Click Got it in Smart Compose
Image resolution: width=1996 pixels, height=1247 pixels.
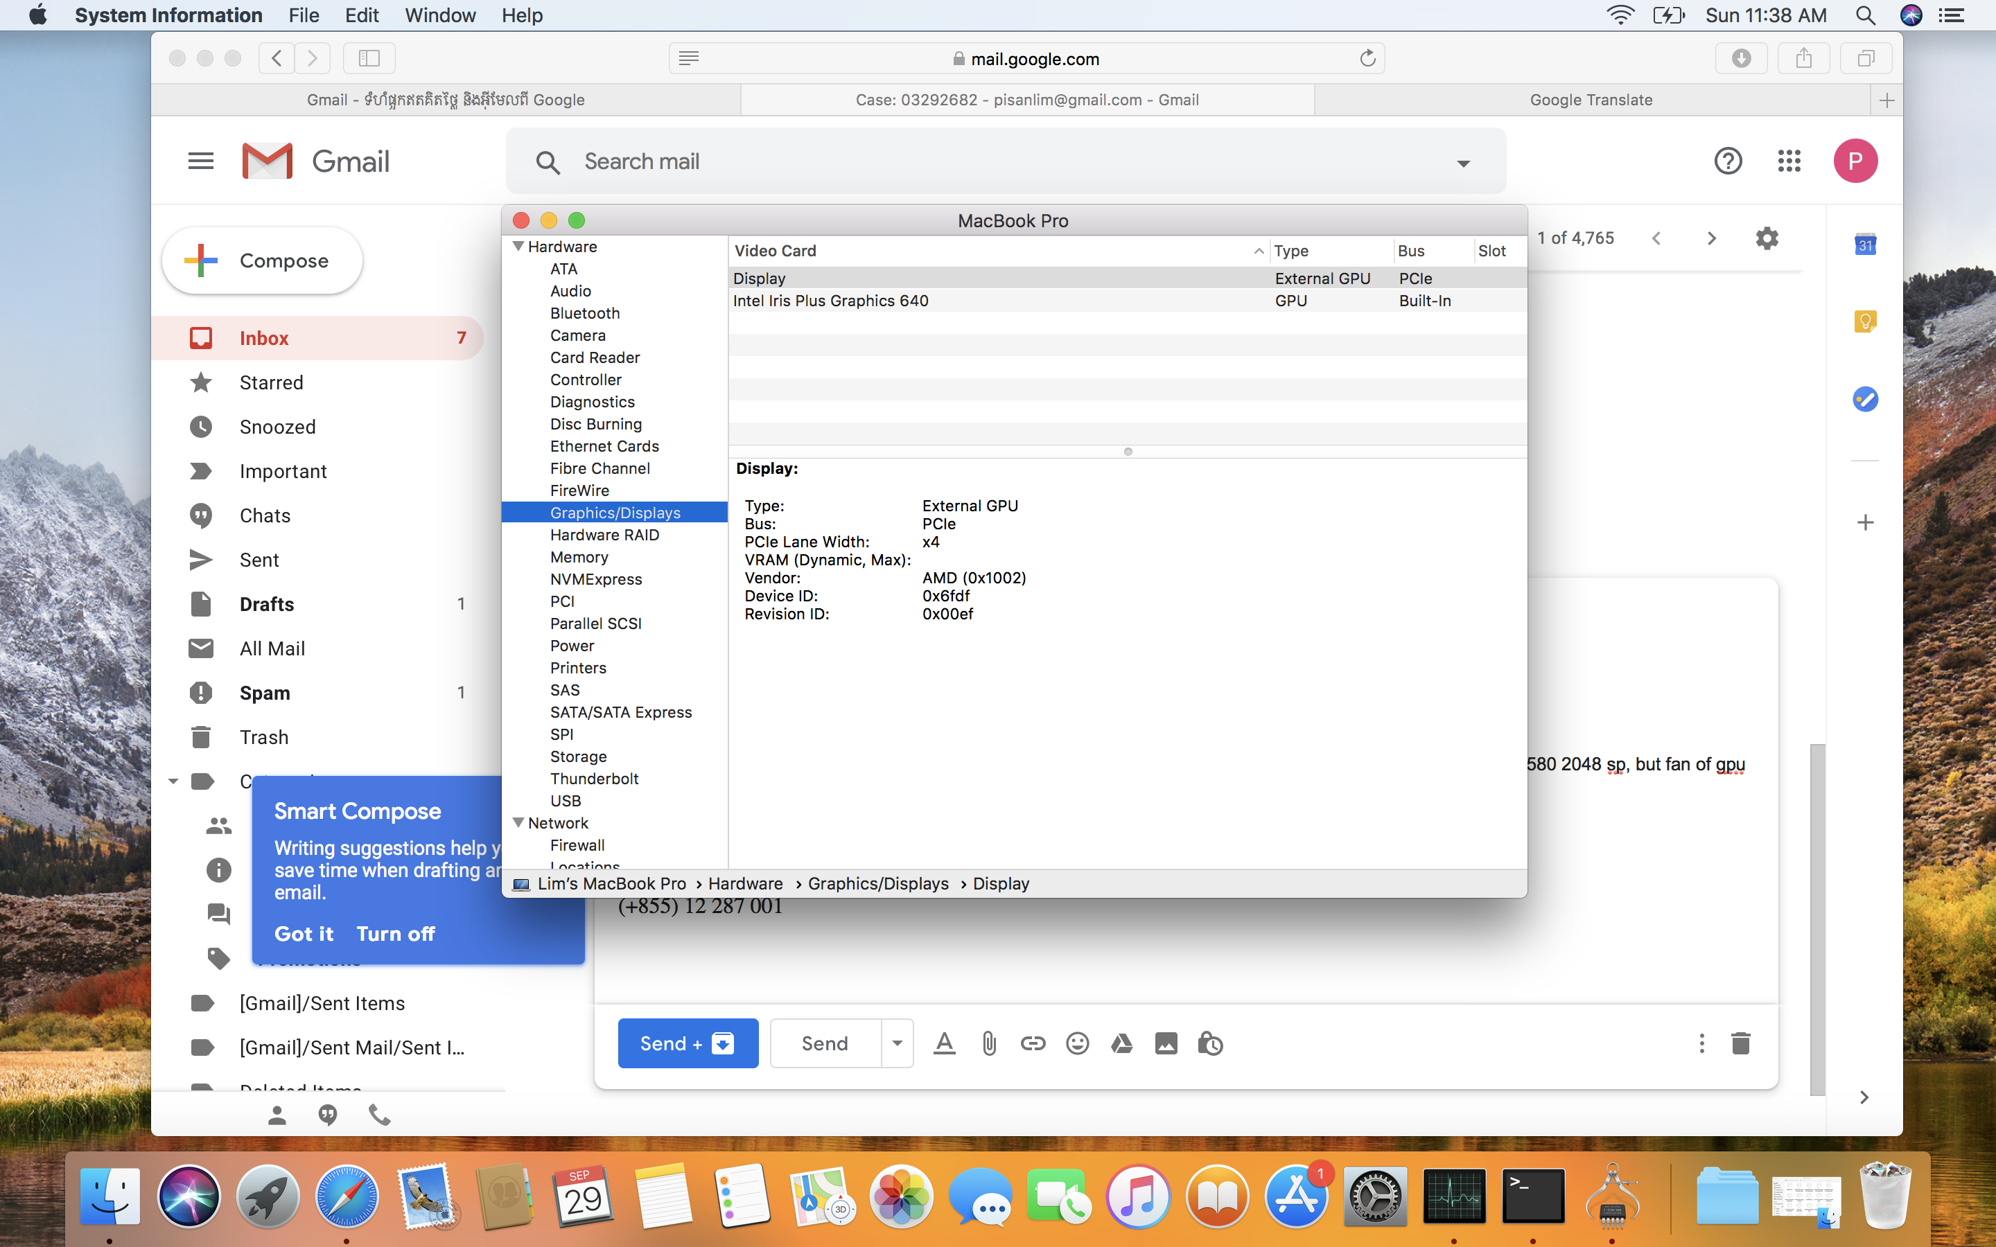point(304,934)
